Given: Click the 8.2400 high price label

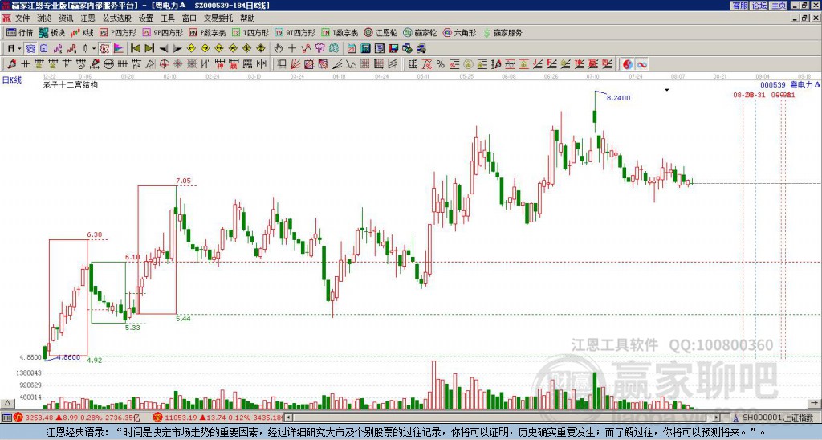Looking at the screenshot, I should click(619, 98).
